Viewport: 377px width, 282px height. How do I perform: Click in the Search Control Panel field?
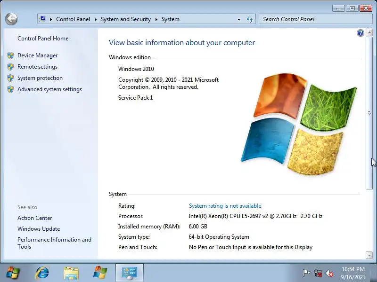(315, 19)
